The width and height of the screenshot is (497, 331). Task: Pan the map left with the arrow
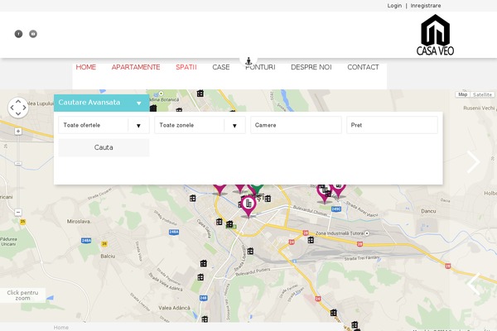[12, 108]
